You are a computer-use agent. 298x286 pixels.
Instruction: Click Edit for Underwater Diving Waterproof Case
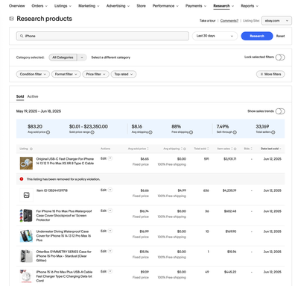point(104,231)
